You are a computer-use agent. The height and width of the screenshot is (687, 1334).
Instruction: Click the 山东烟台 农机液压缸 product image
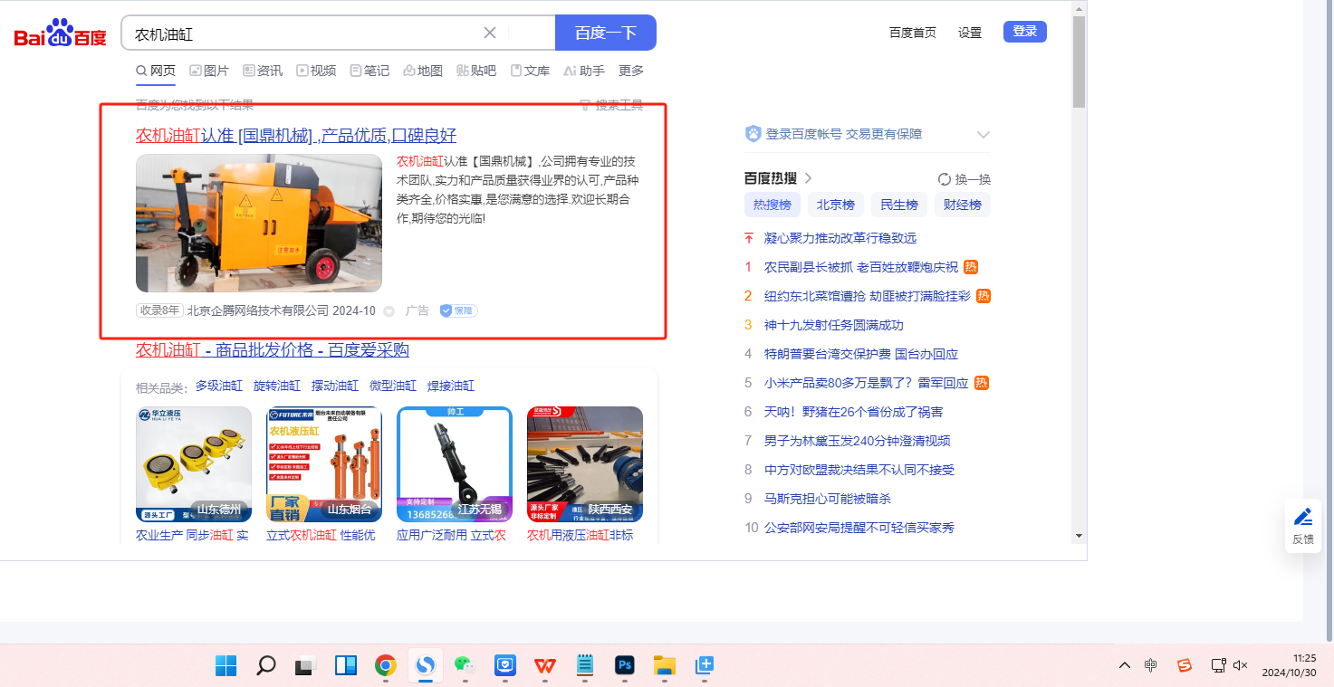click(x=324, y=464)
